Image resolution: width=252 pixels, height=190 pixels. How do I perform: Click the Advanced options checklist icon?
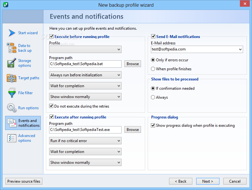point(12,138)
